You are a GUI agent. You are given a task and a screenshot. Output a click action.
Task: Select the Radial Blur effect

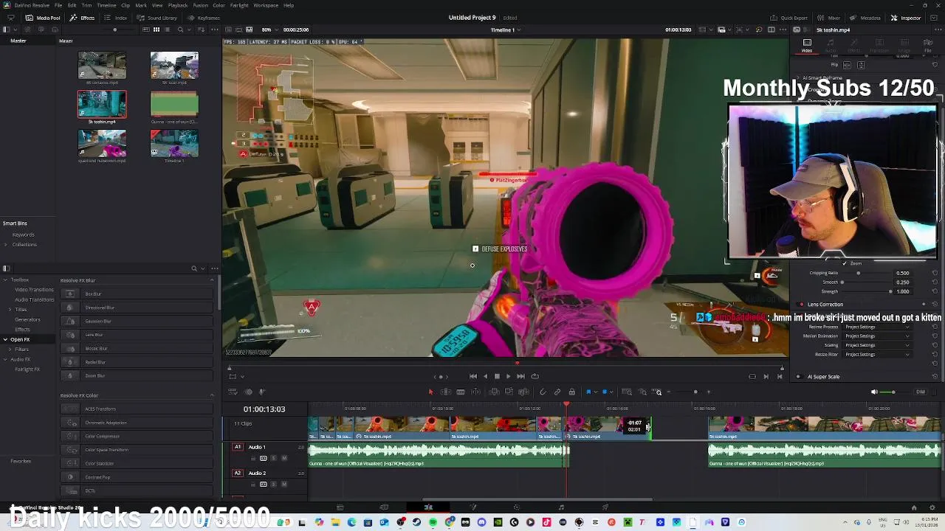click(137, 362)
